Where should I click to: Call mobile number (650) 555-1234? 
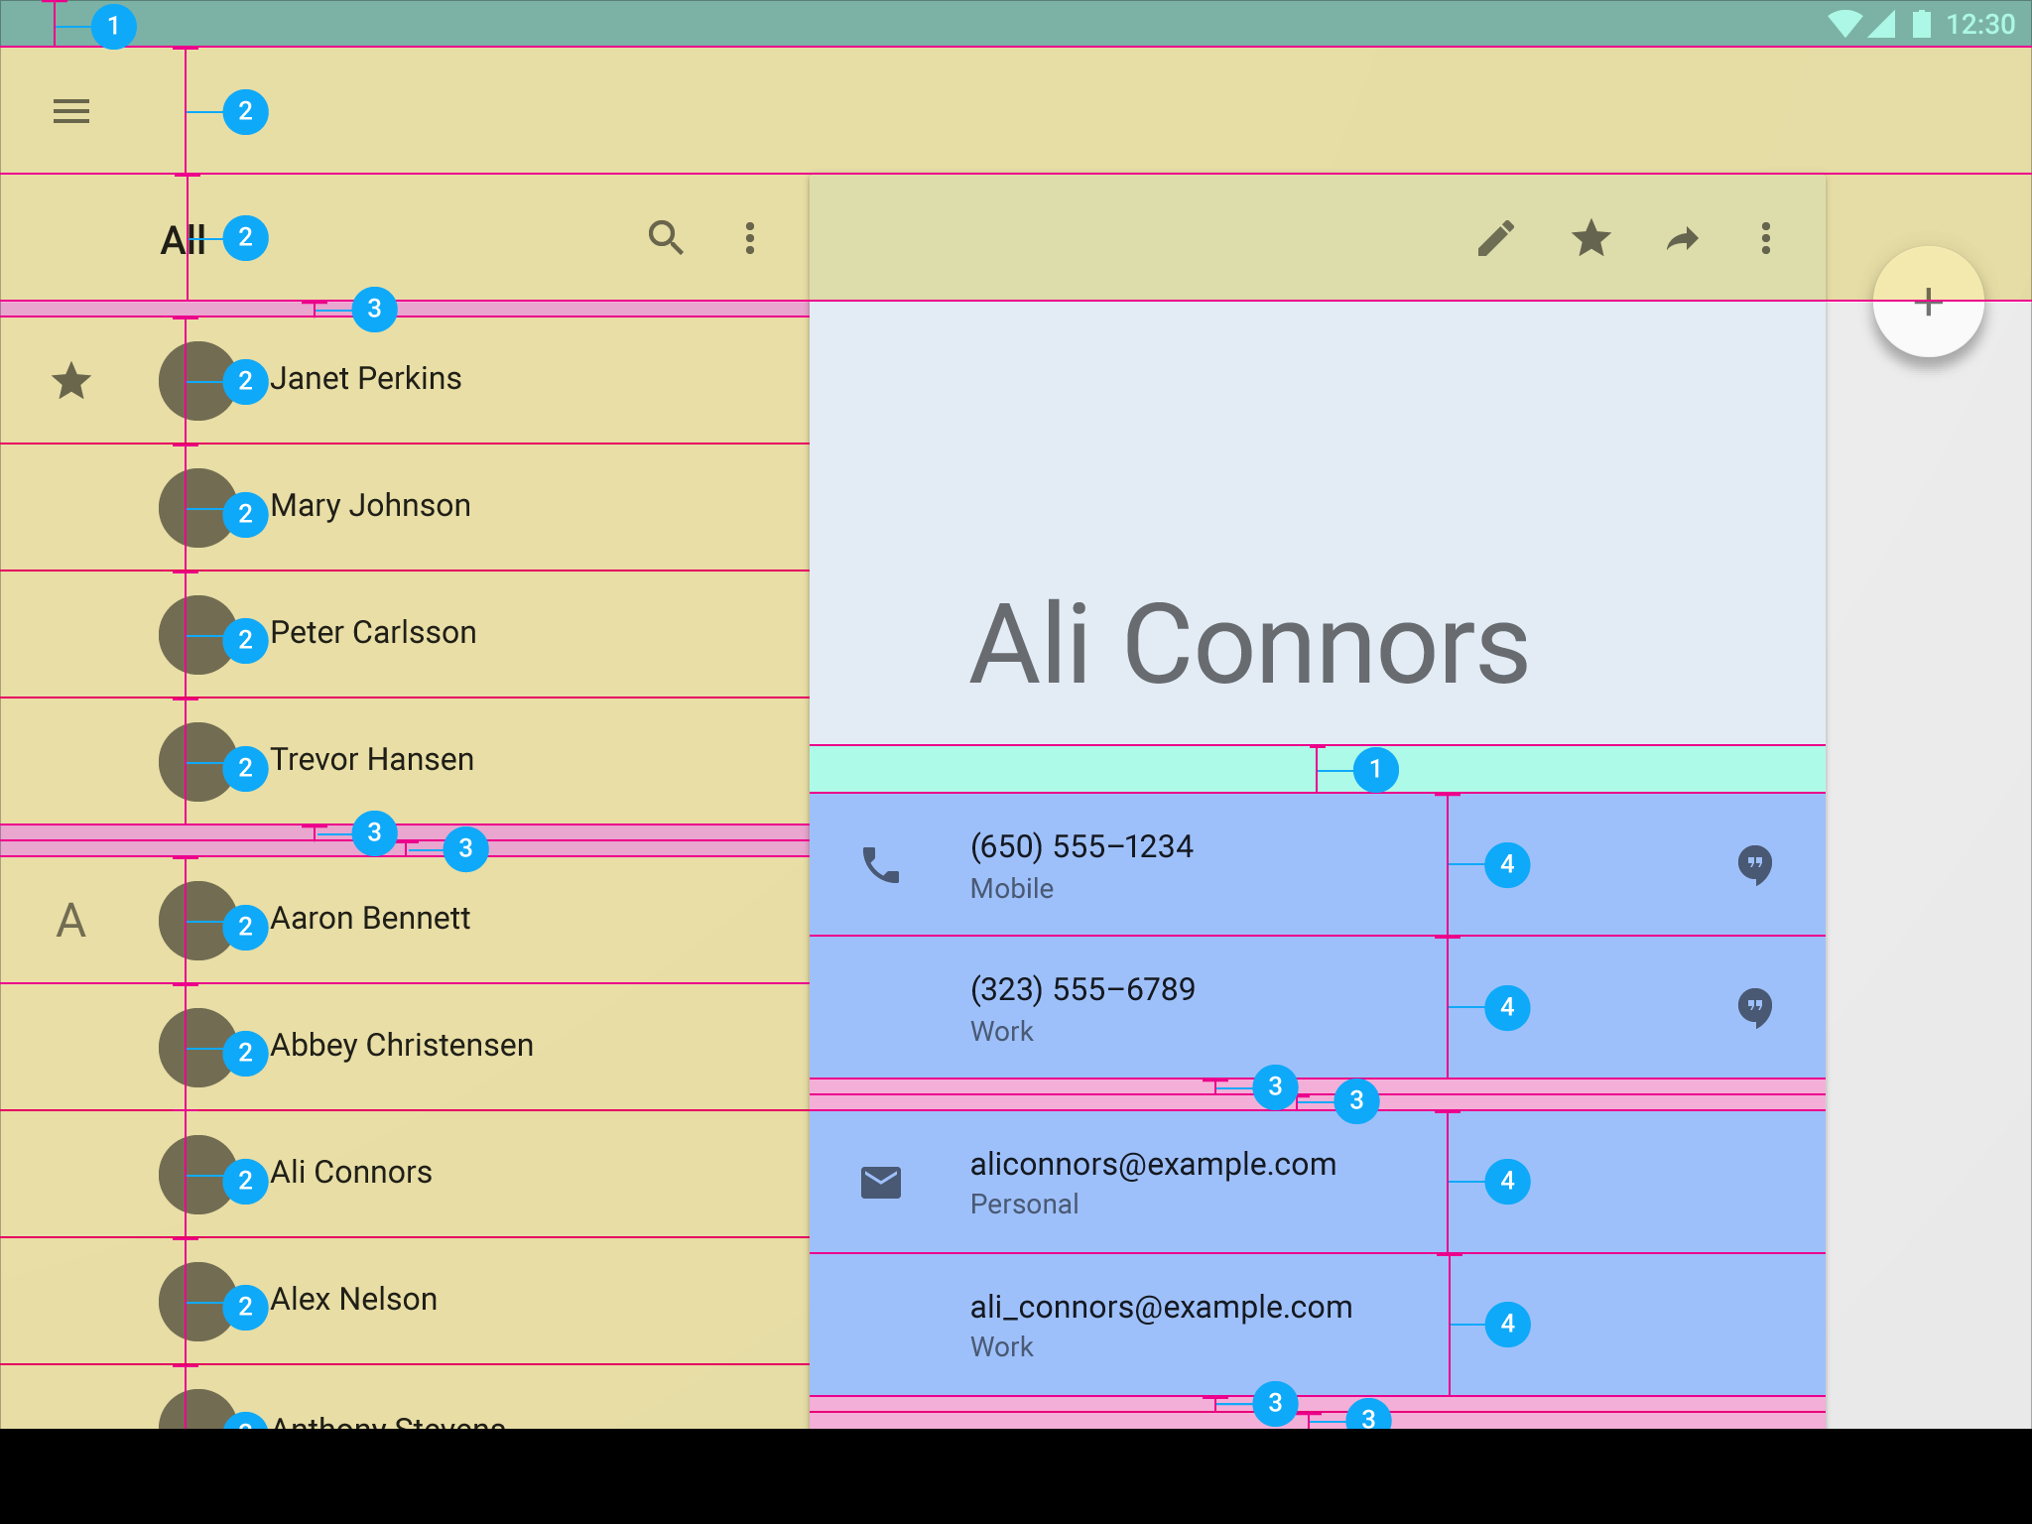(x=1318, y=865)
